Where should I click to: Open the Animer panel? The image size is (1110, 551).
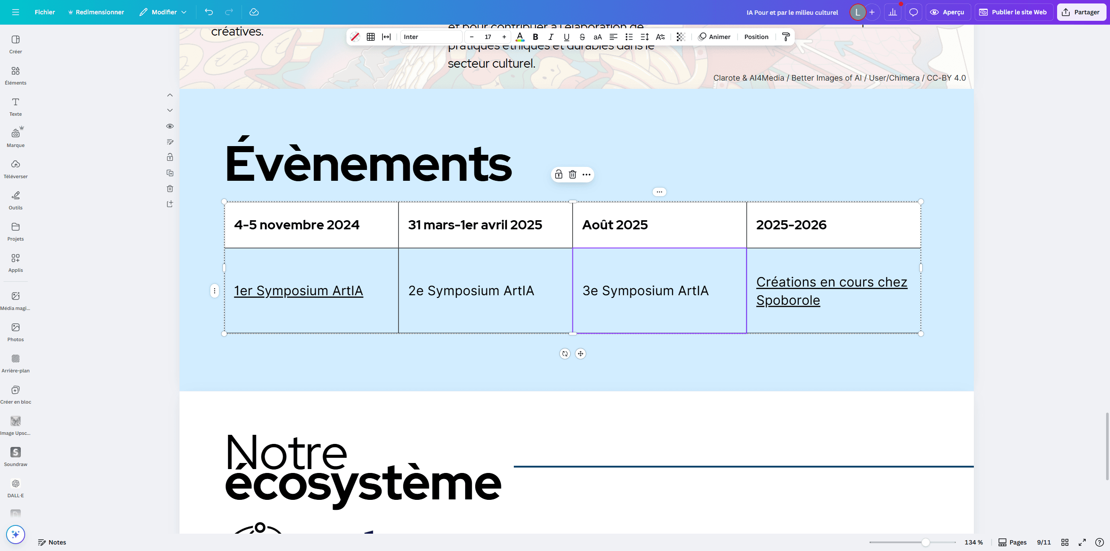[714, 37]
